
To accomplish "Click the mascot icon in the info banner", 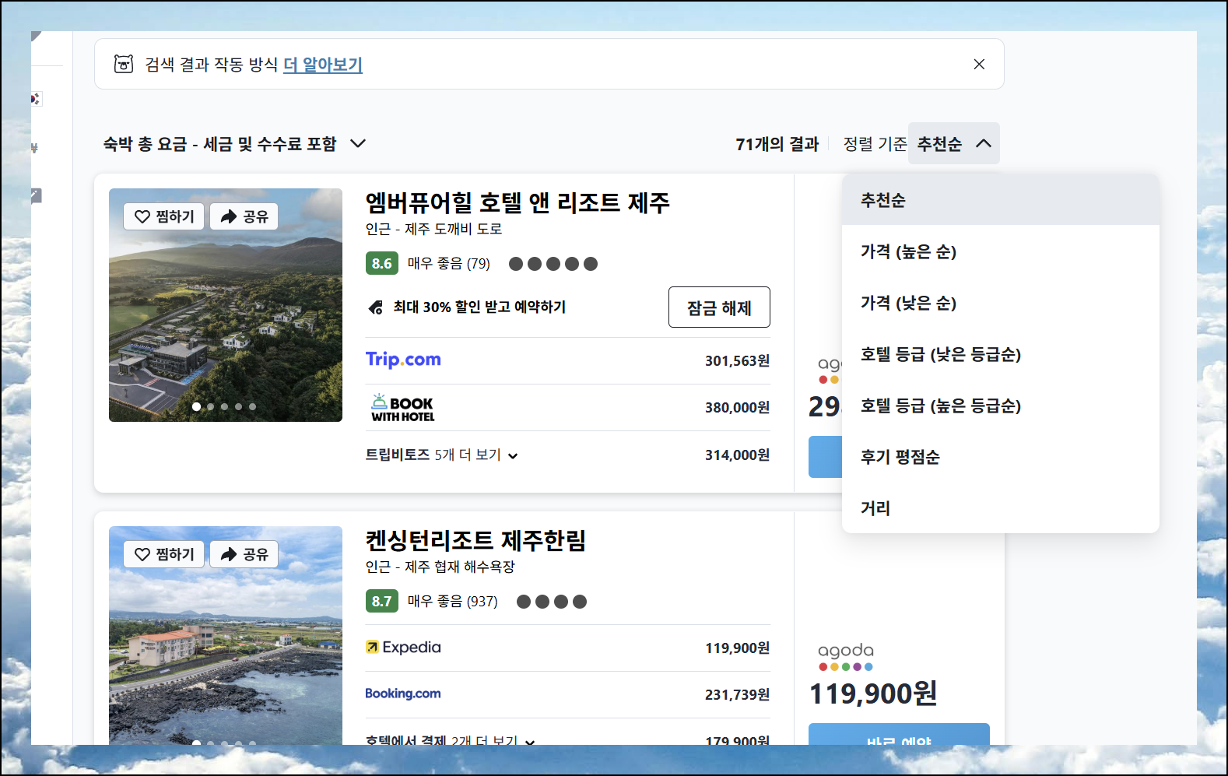I will 124,64.
